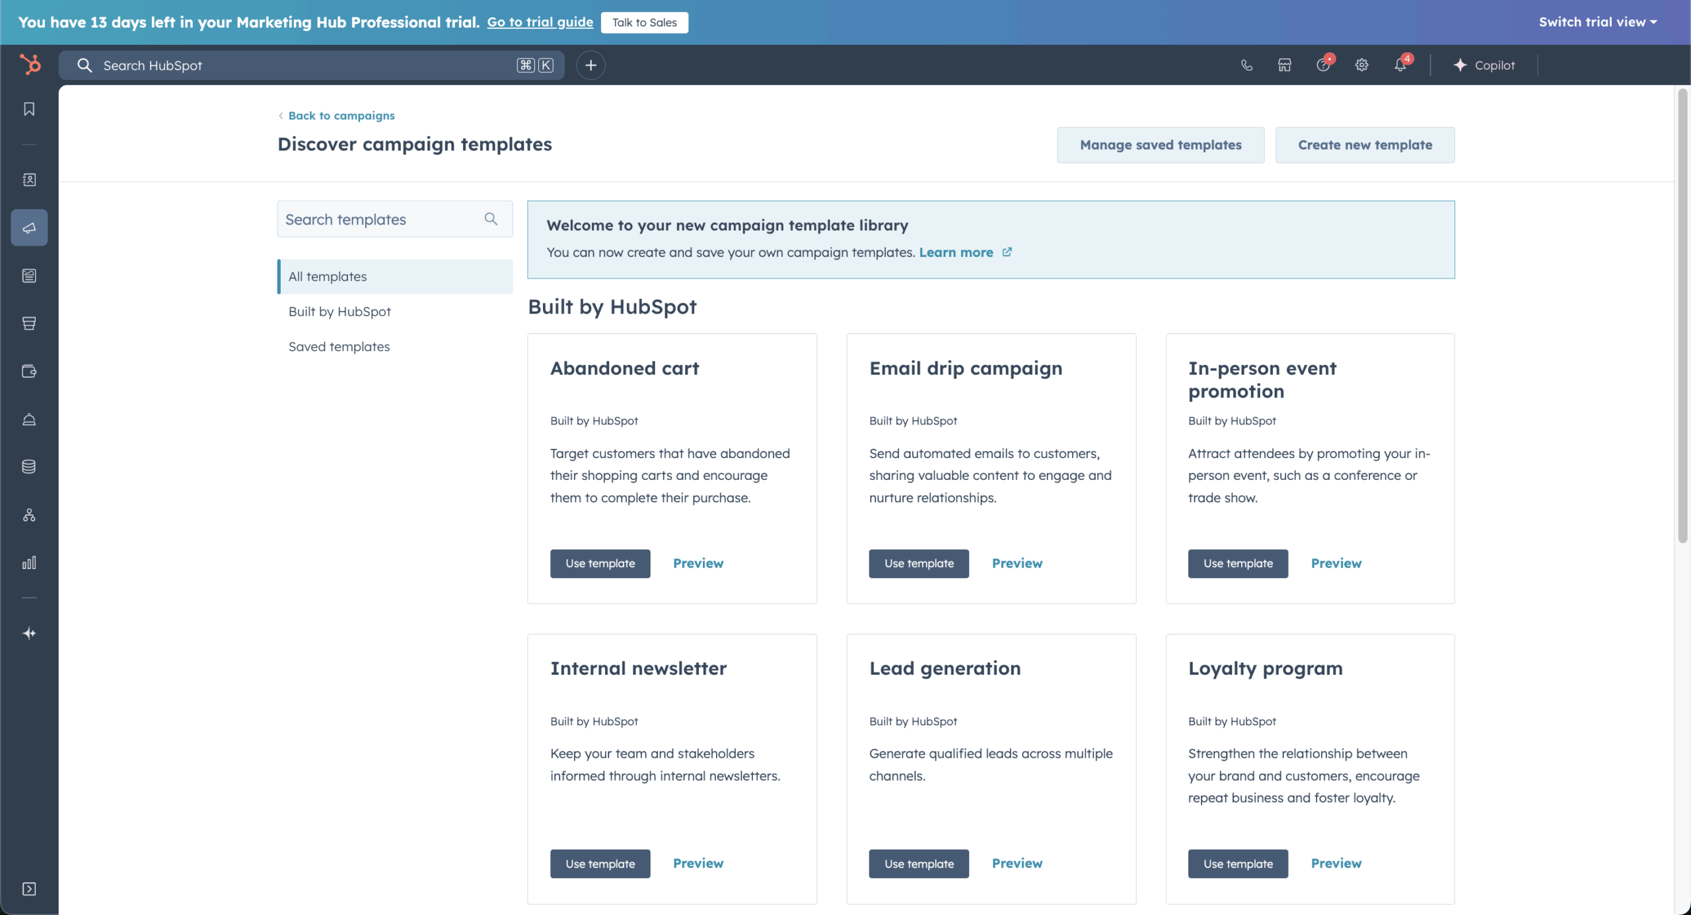Screen dimensions: 1691x915
Task: Preview the Internal newsletter template
Action: pos(698,863)
